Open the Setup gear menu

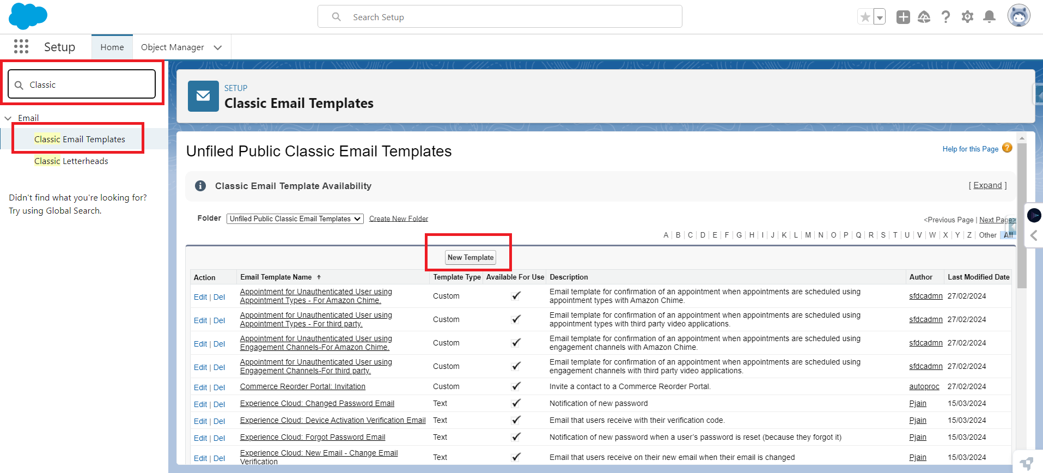point(967,17)
